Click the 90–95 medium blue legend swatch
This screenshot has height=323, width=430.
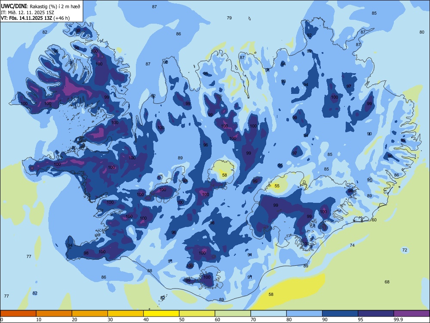coord(340,314)
